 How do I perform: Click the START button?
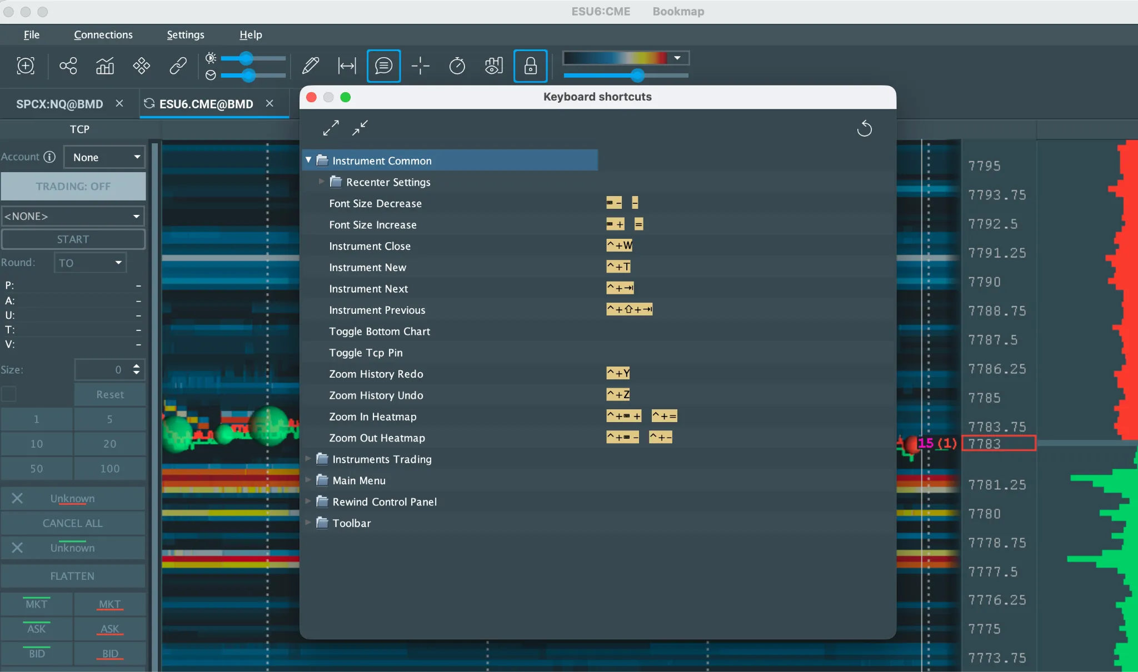[73, 239]
